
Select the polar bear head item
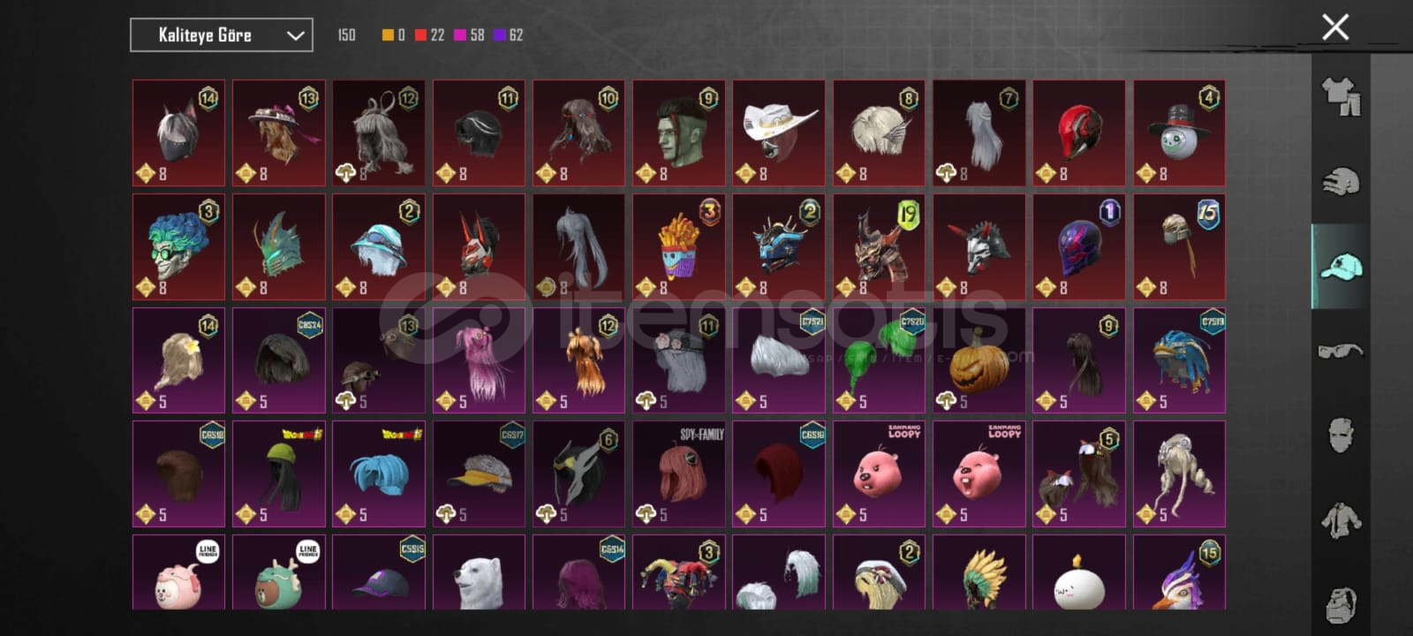coord(479,572)
